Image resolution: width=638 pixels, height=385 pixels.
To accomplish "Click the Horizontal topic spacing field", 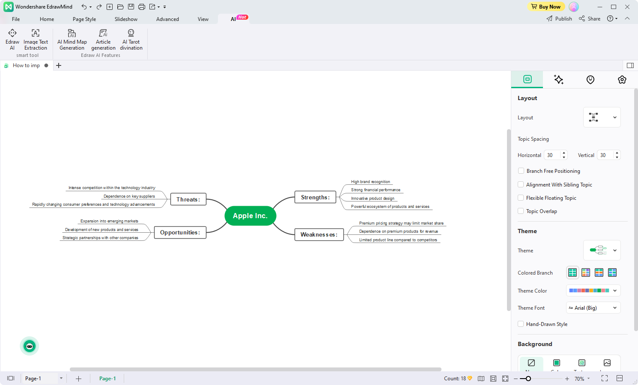I will [x=555, y=155].
